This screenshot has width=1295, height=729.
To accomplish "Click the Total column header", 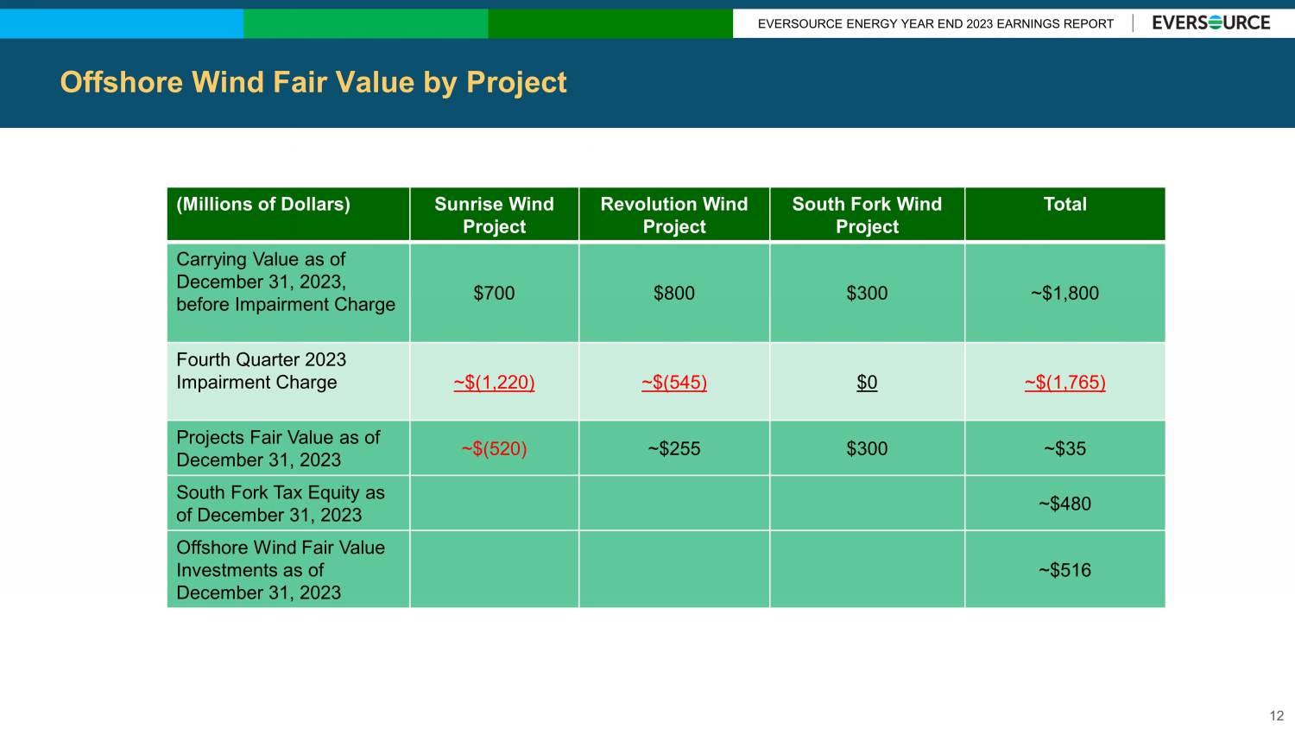I will 1064,205.
